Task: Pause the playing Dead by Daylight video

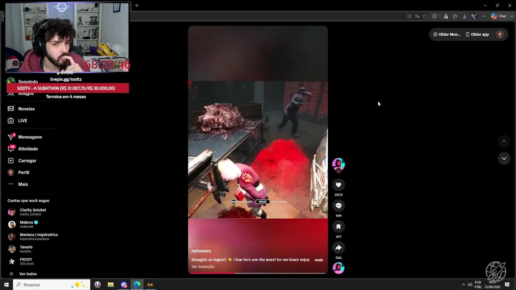Action: (258, 150)
